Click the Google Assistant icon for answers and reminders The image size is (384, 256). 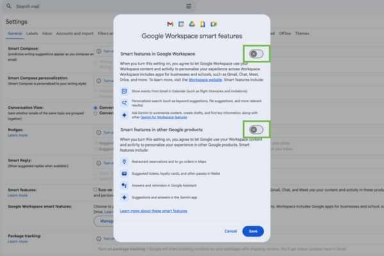[x=124, y=184]
